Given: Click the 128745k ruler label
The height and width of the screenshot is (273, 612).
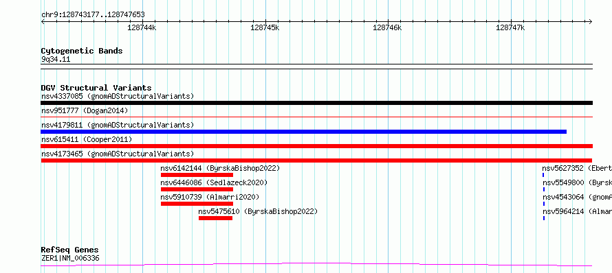Looking at the screenshot, I should pos(265,27).
